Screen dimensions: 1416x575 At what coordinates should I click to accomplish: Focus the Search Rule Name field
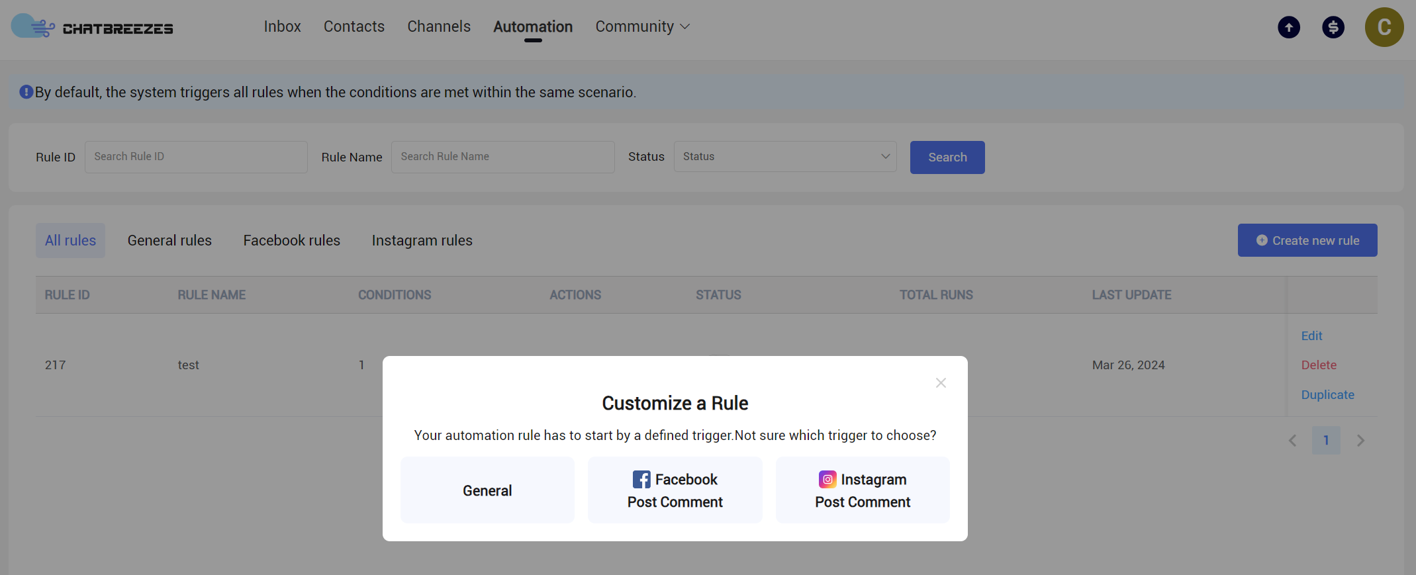coord(503,157)
